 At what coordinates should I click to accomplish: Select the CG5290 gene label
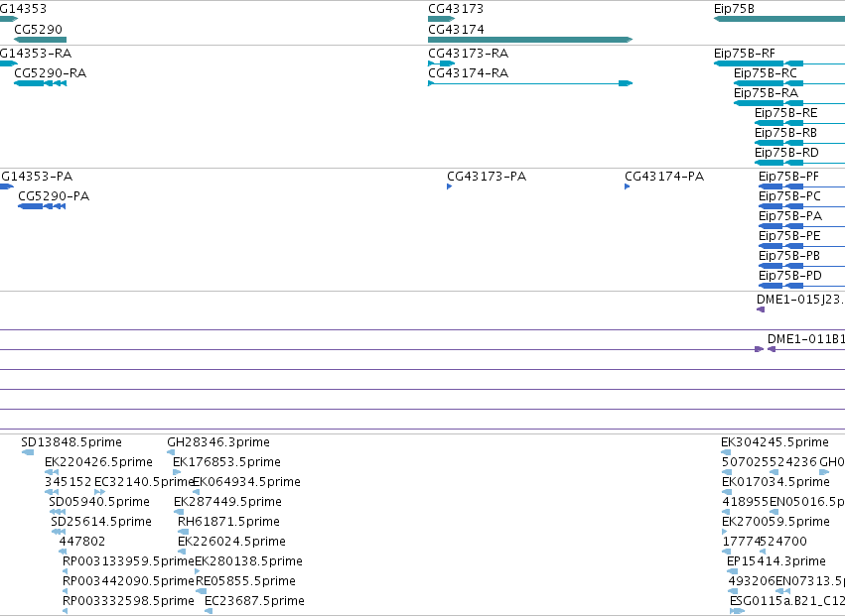tap(39, 29)
